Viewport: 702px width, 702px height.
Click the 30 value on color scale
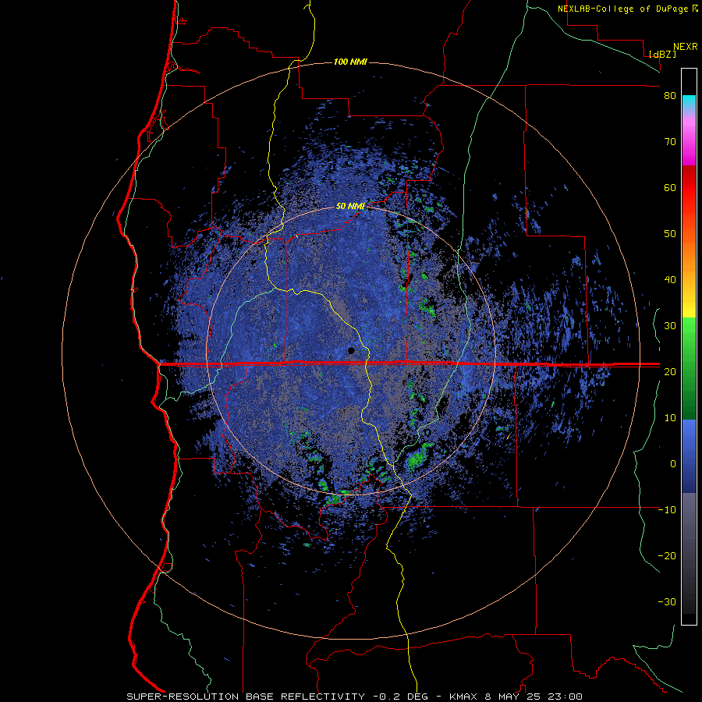[x=670, y=326]
